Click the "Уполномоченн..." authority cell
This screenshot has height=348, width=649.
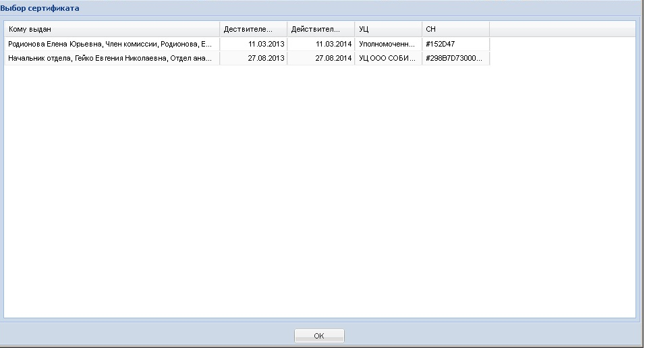pyautogui.click(x=387, y=44)
